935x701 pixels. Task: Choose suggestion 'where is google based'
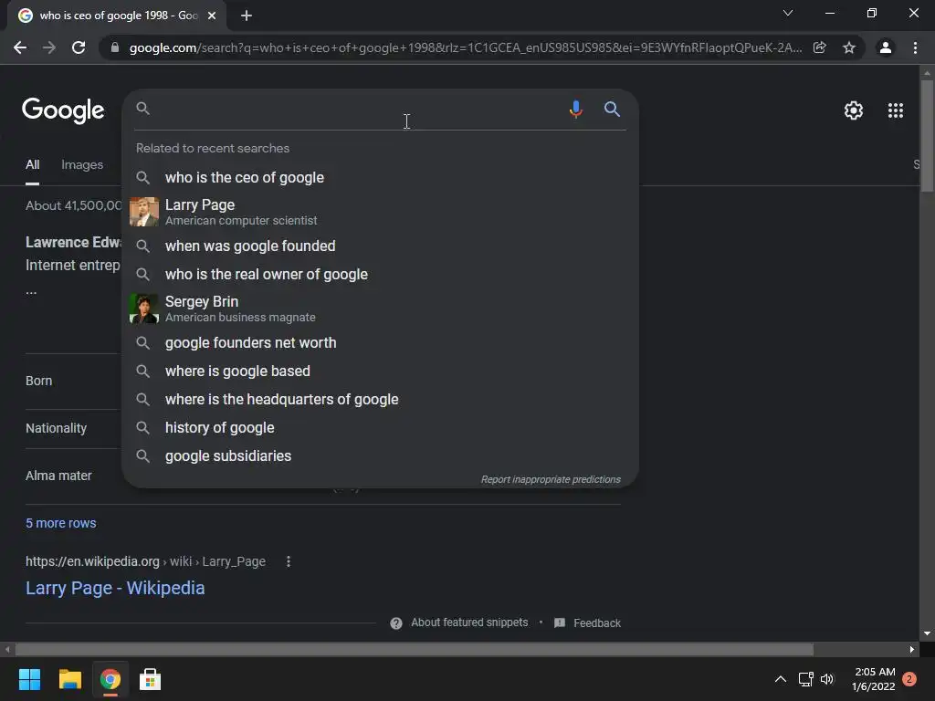coord(380,371)
